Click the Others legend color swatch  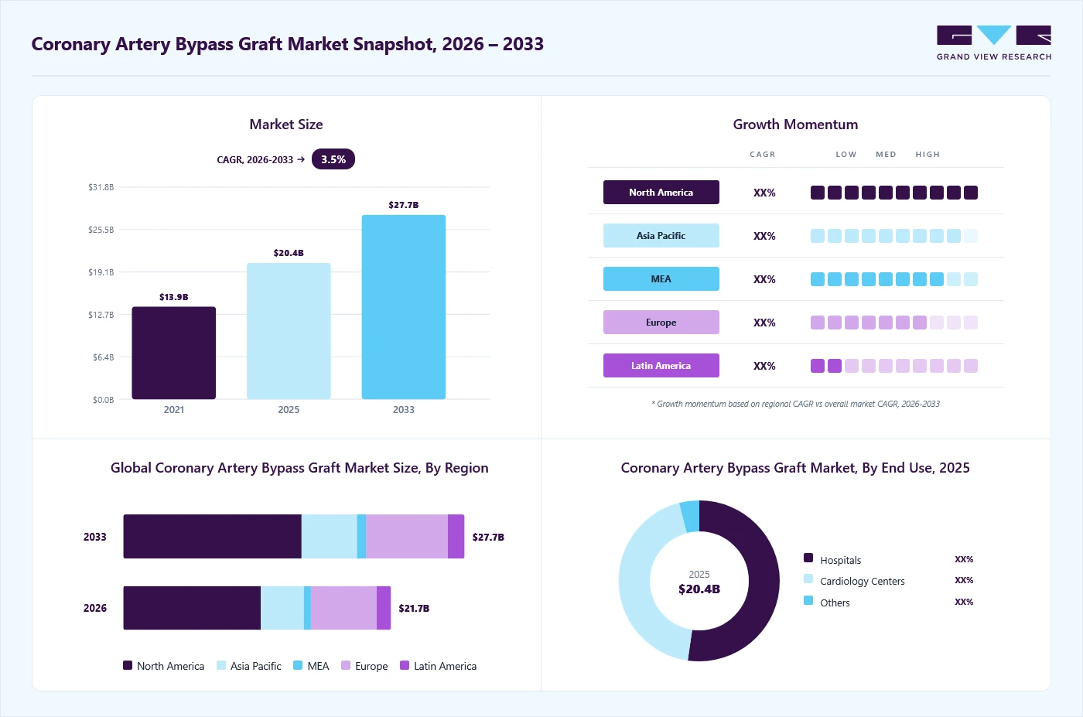(x=808, y=600)
